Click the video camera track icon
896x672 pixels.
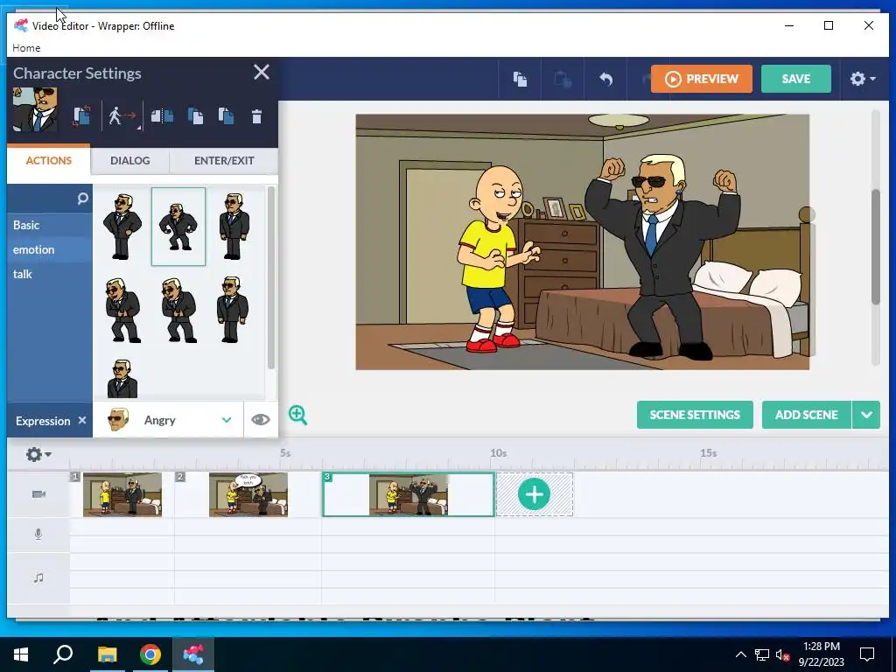(x=38, y=494)
